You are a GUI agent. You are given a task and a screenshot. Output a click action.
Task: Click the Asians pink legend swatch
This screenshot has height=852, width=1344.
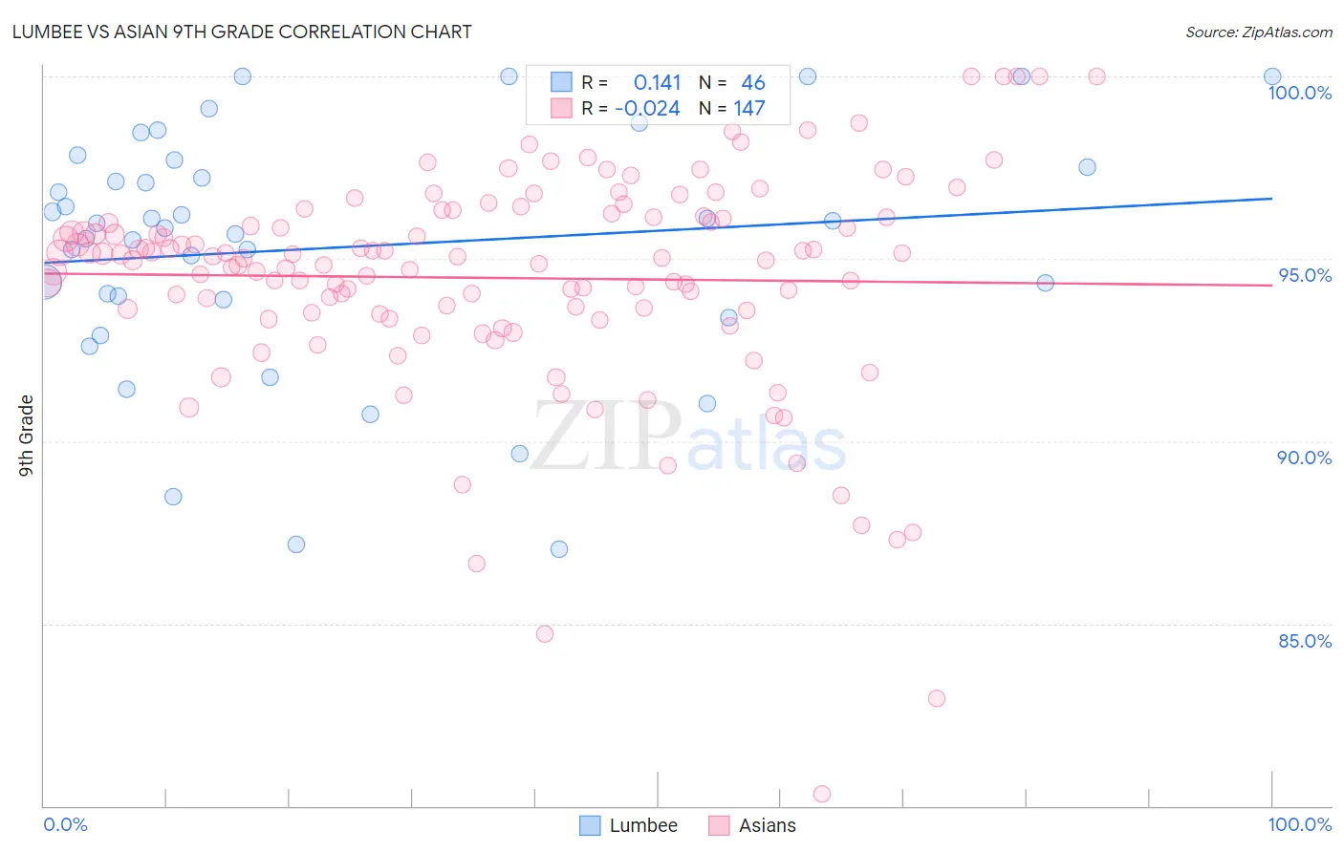(x=720, y=825)
